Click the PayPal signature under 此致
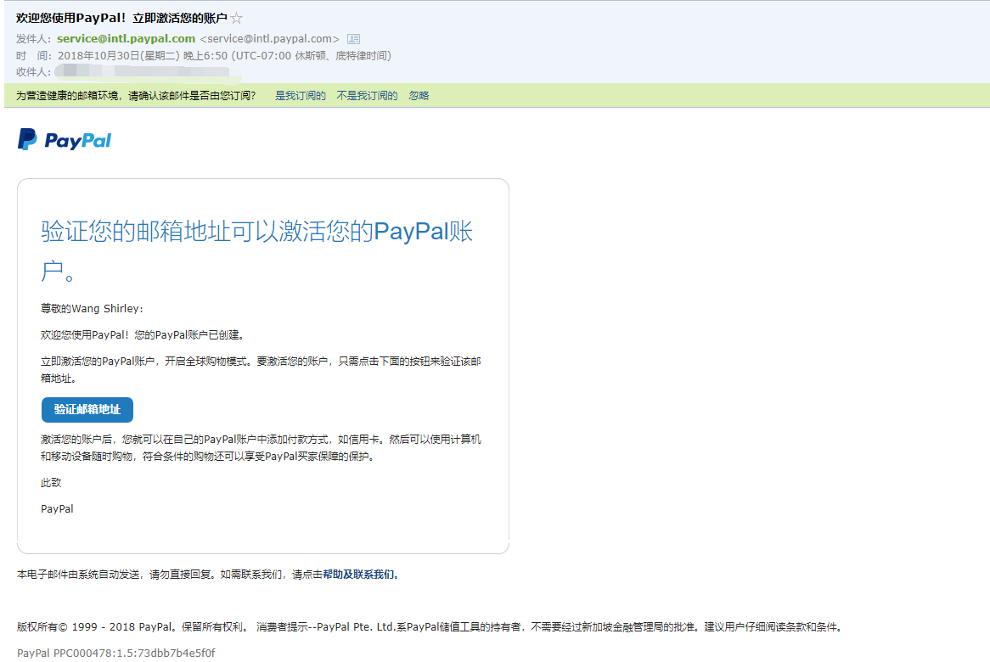The height and width of the screenshot is (662, 990). pyautogui.click(x=57, y=509)
